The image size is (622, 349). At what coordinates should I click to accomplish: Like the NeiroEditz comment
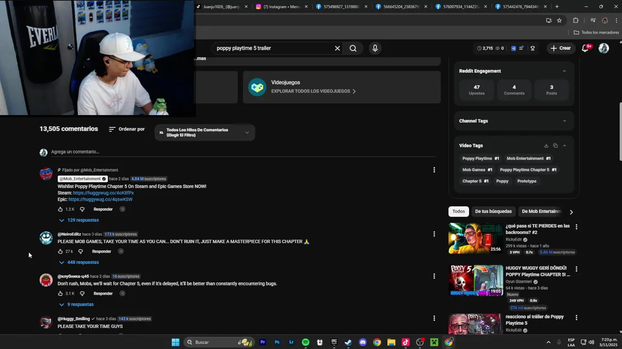[x=60, y=252]
